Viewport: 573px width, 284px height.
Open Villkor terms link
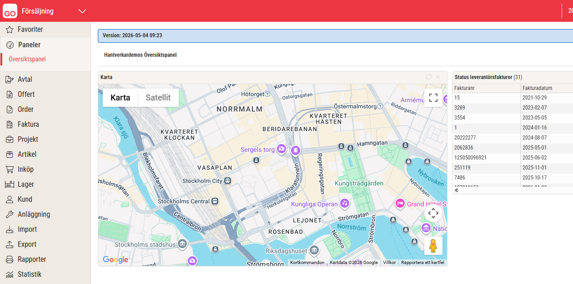pos(390,263)
